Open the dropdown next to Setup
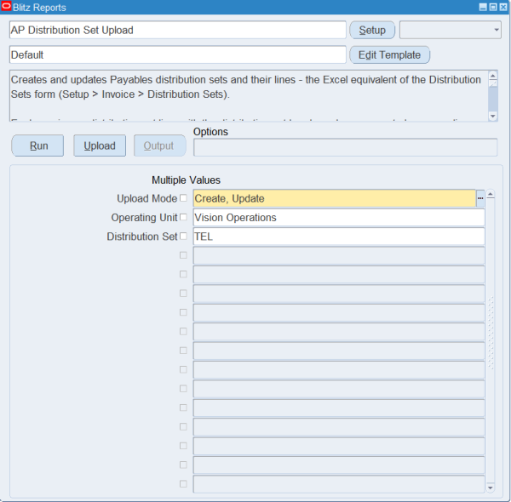The height and width of the screenshot is (502, 511). pos(451,30)
